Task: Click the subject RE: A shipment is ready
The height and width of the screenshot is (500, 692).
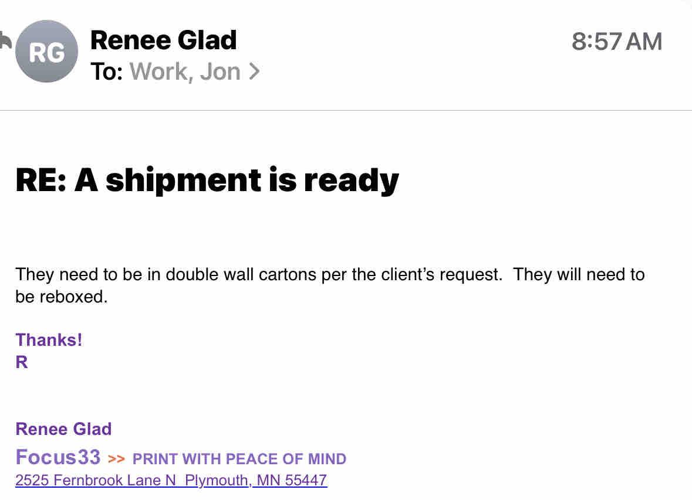Action: pyautogui.click(x=207, y=180)
